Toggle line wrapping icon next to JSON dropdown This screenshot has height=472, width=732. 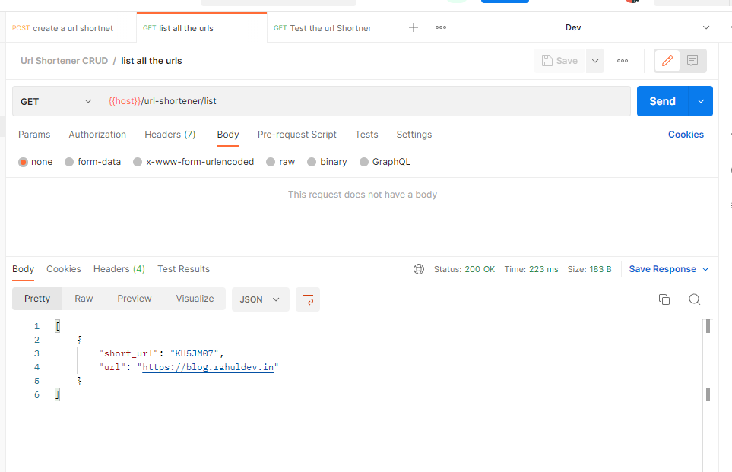tap(307, 299)
